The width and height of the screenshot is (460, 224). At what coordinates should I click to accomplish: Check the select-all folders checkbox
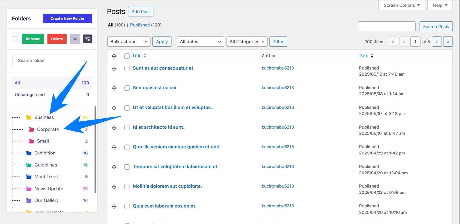click(x=15, y=39)
